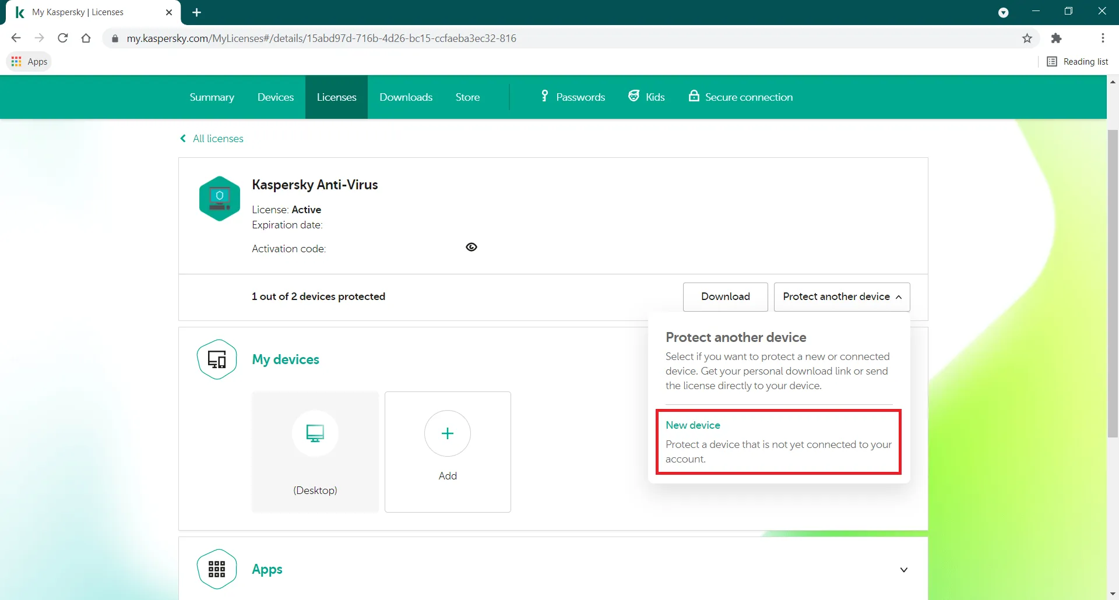Toggle the Apps shortcut in bookmarks bar

(29, 61)
